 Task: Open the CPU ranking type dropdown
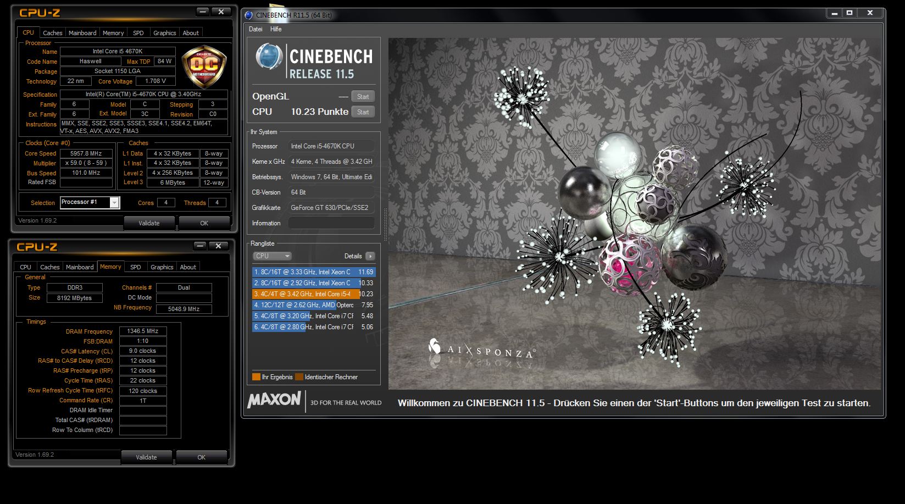click(x=272, y=256)
